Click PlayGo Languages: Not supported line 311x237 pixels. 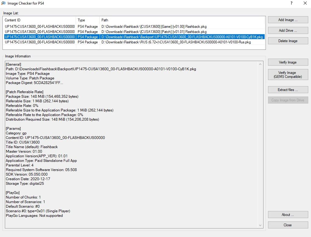34,216
